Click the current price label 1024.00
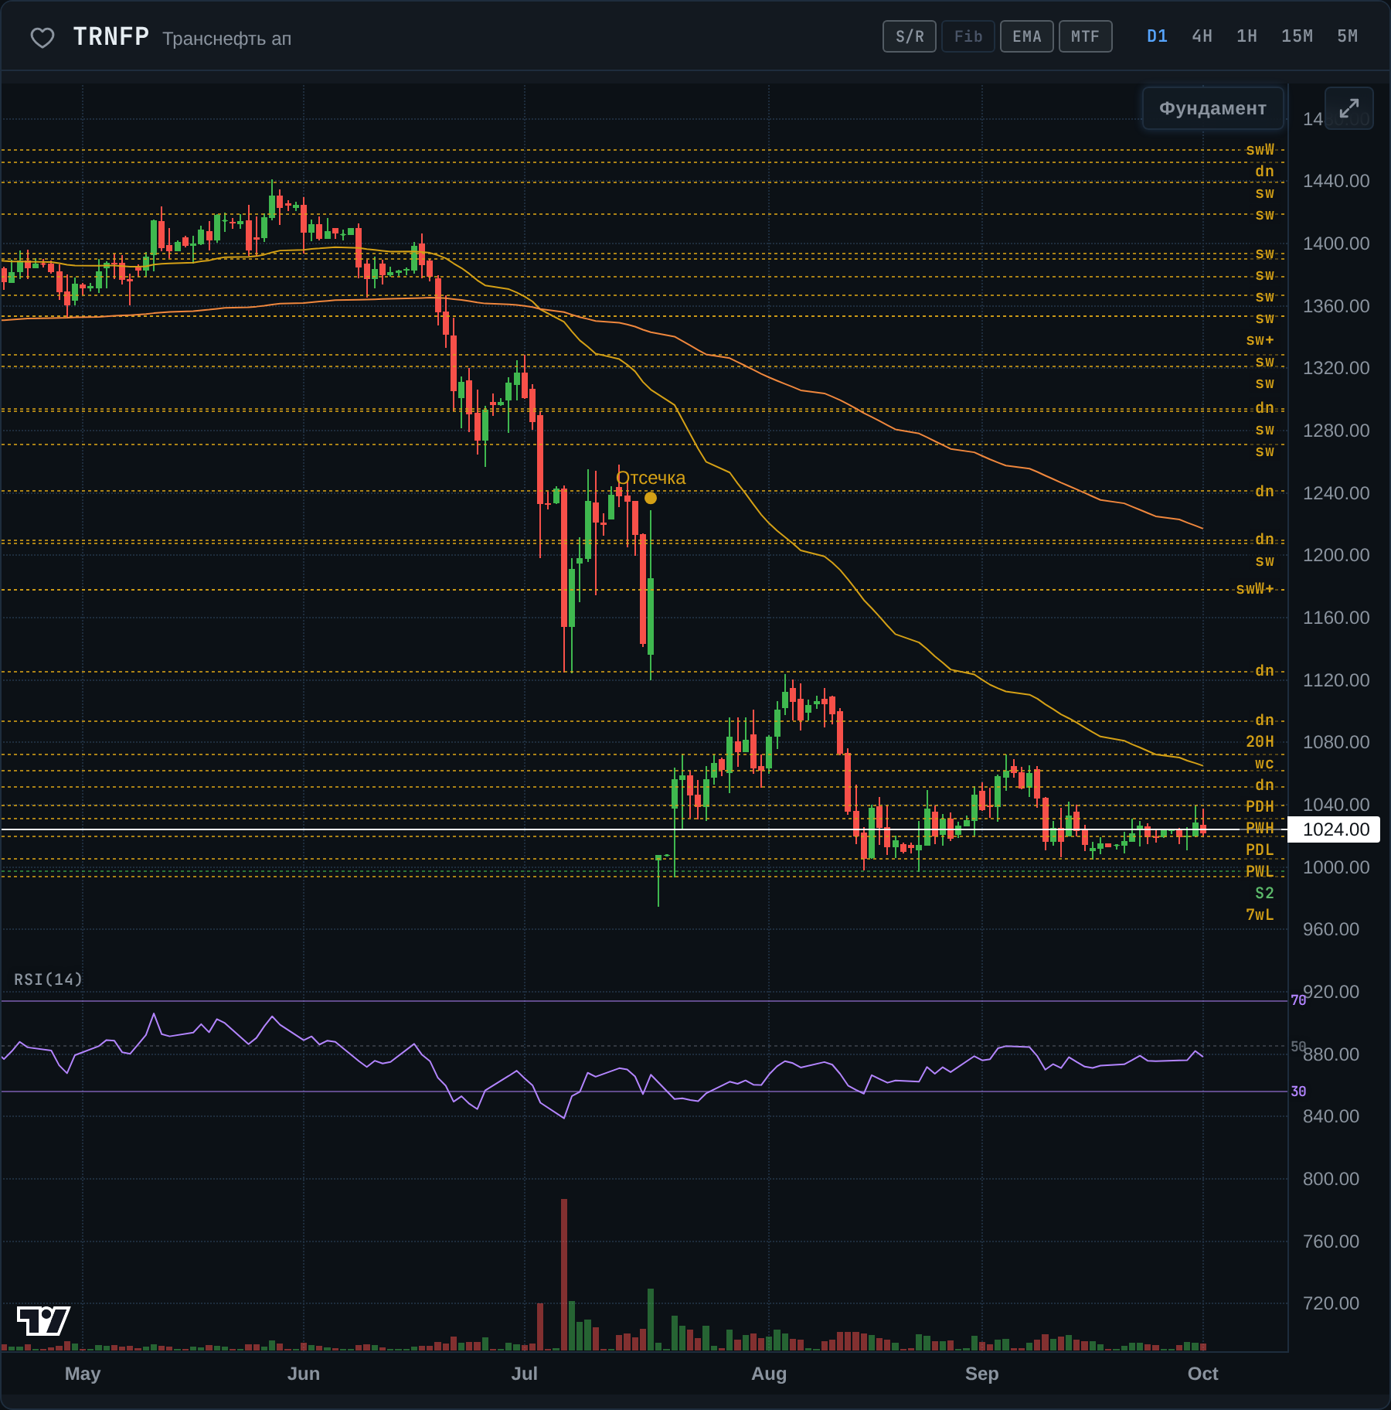Screen dimensions: 1391x1410 [1335, 829]
